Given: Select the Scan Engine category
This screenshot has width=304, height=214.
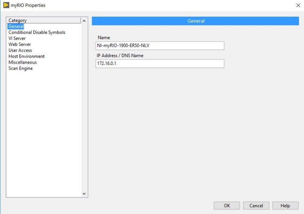Looking at the screenshot, I should pos(21,68).
